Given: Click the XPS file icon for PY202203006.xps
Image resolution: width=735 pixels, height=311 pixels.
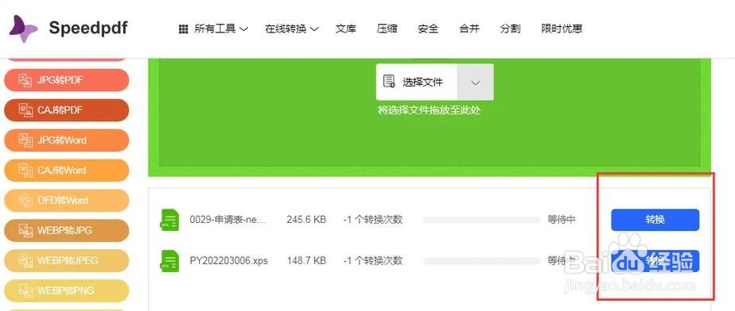Looking at the screenshot, I should 169,261.
